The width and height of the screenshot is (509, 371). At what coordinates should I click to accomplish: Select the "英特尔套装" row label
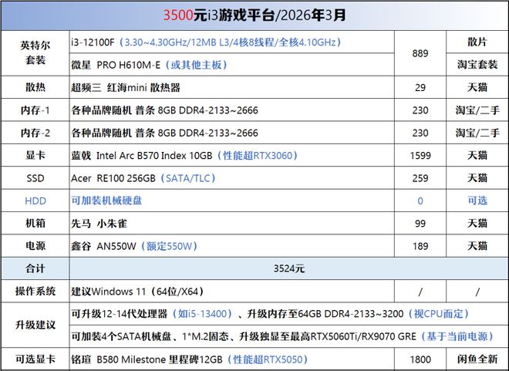click(35, 52)
